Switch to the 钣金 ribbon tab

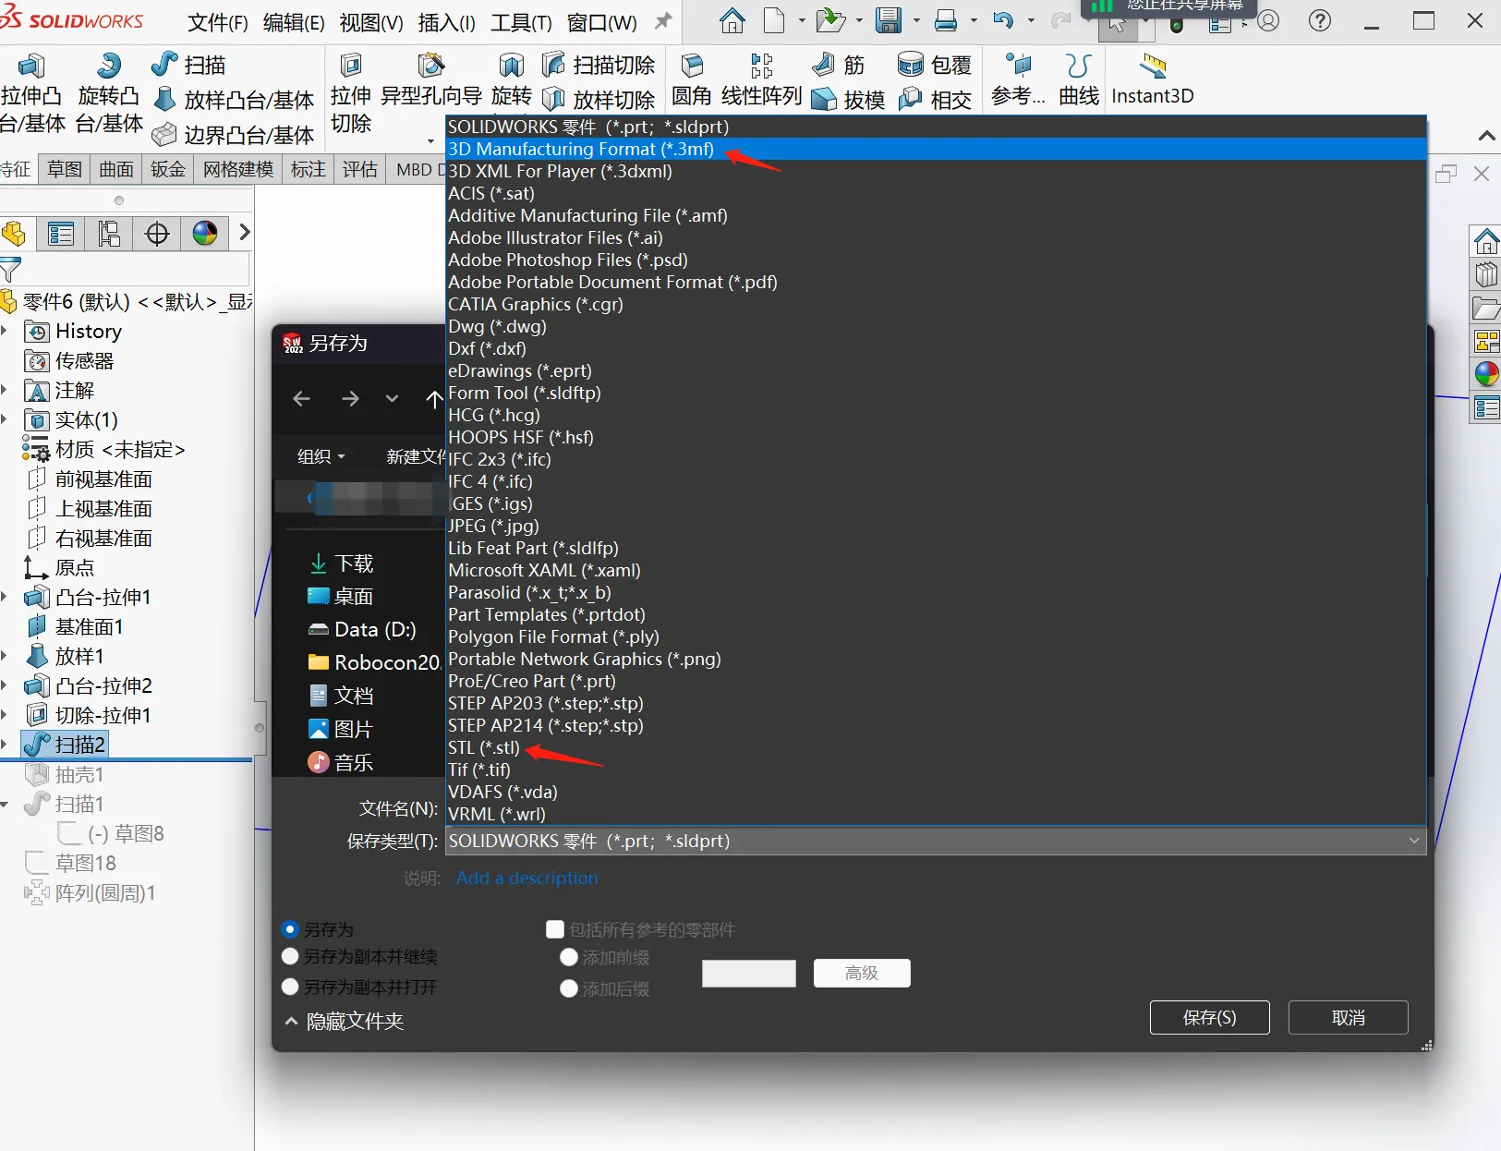[x=167, y=169]
